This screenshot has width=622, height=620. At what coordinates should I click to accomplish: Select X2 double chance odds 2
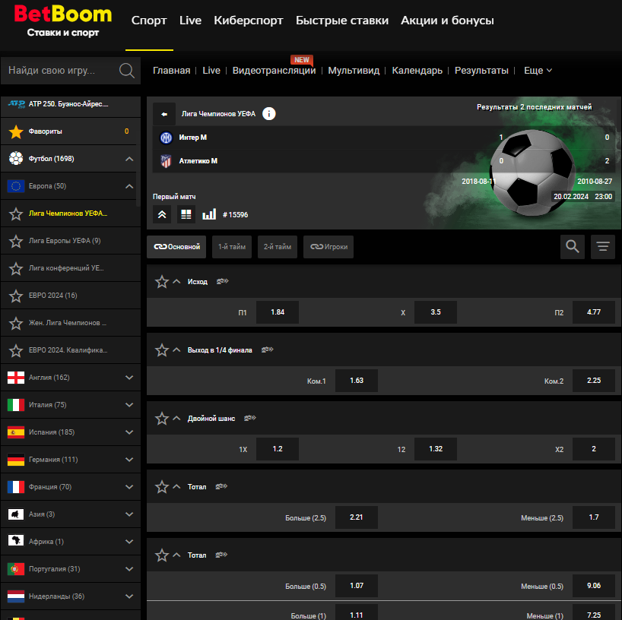click(593, 449)
